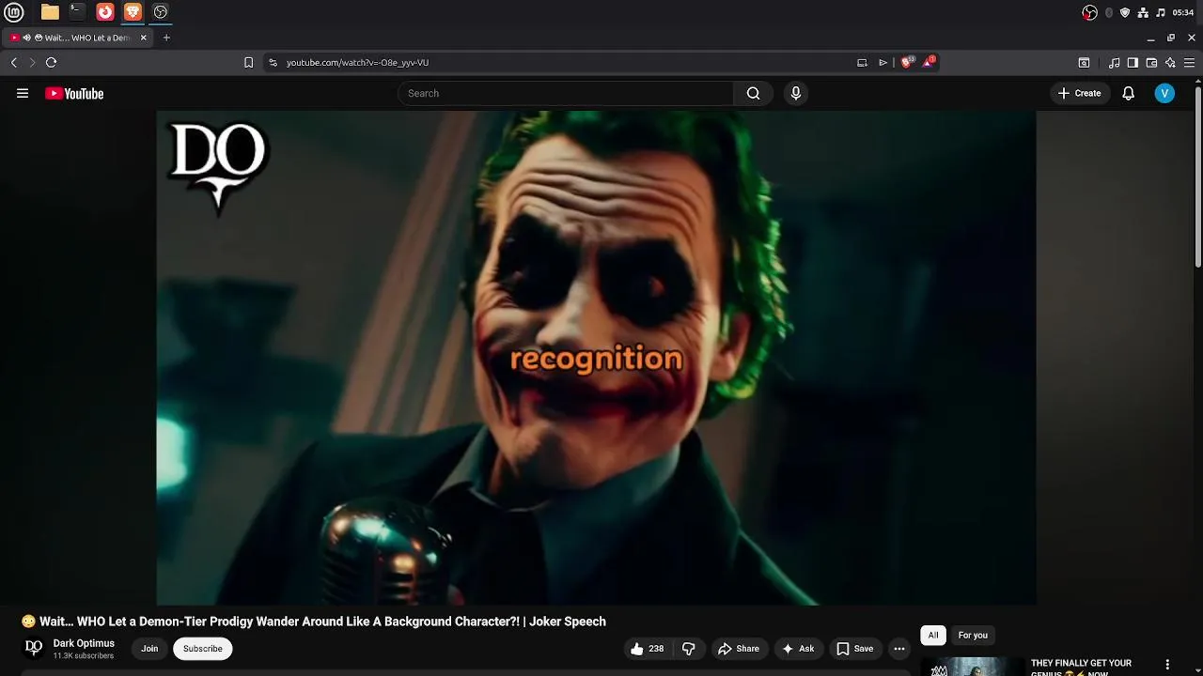
Task: Toggle the Brave sidebar panel
Action: [1133, 63]
